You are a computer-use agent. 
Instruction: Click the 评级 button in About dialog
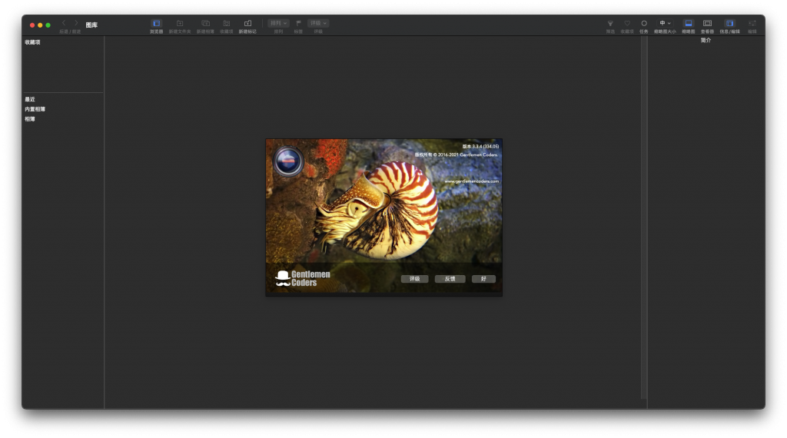tap(414, 279)
